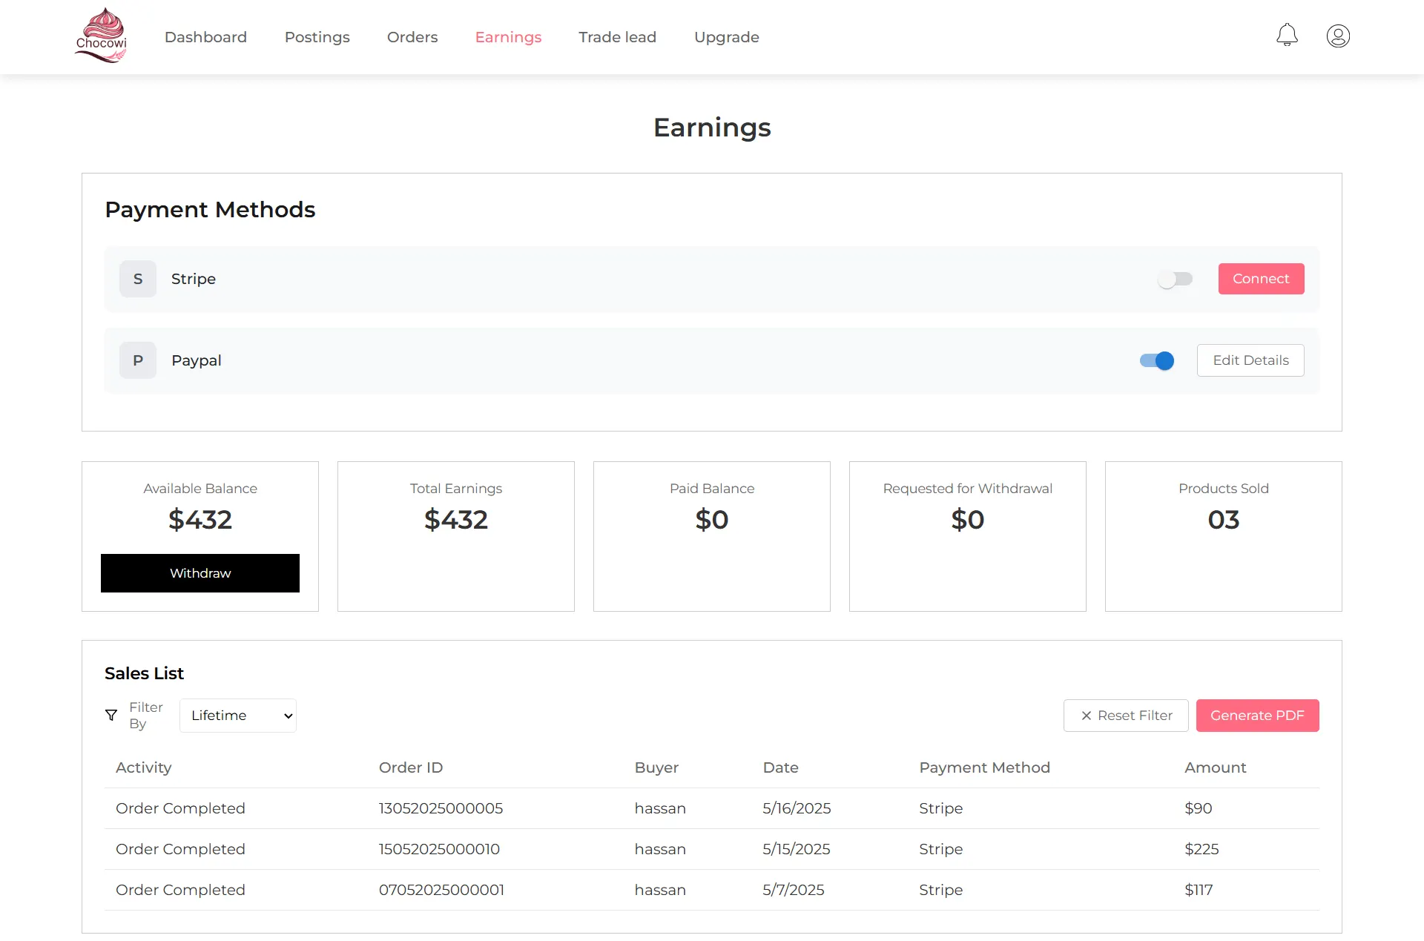1424x941 pixels.
Task: Click the date 5/16/2025
Action: (797, 808)
